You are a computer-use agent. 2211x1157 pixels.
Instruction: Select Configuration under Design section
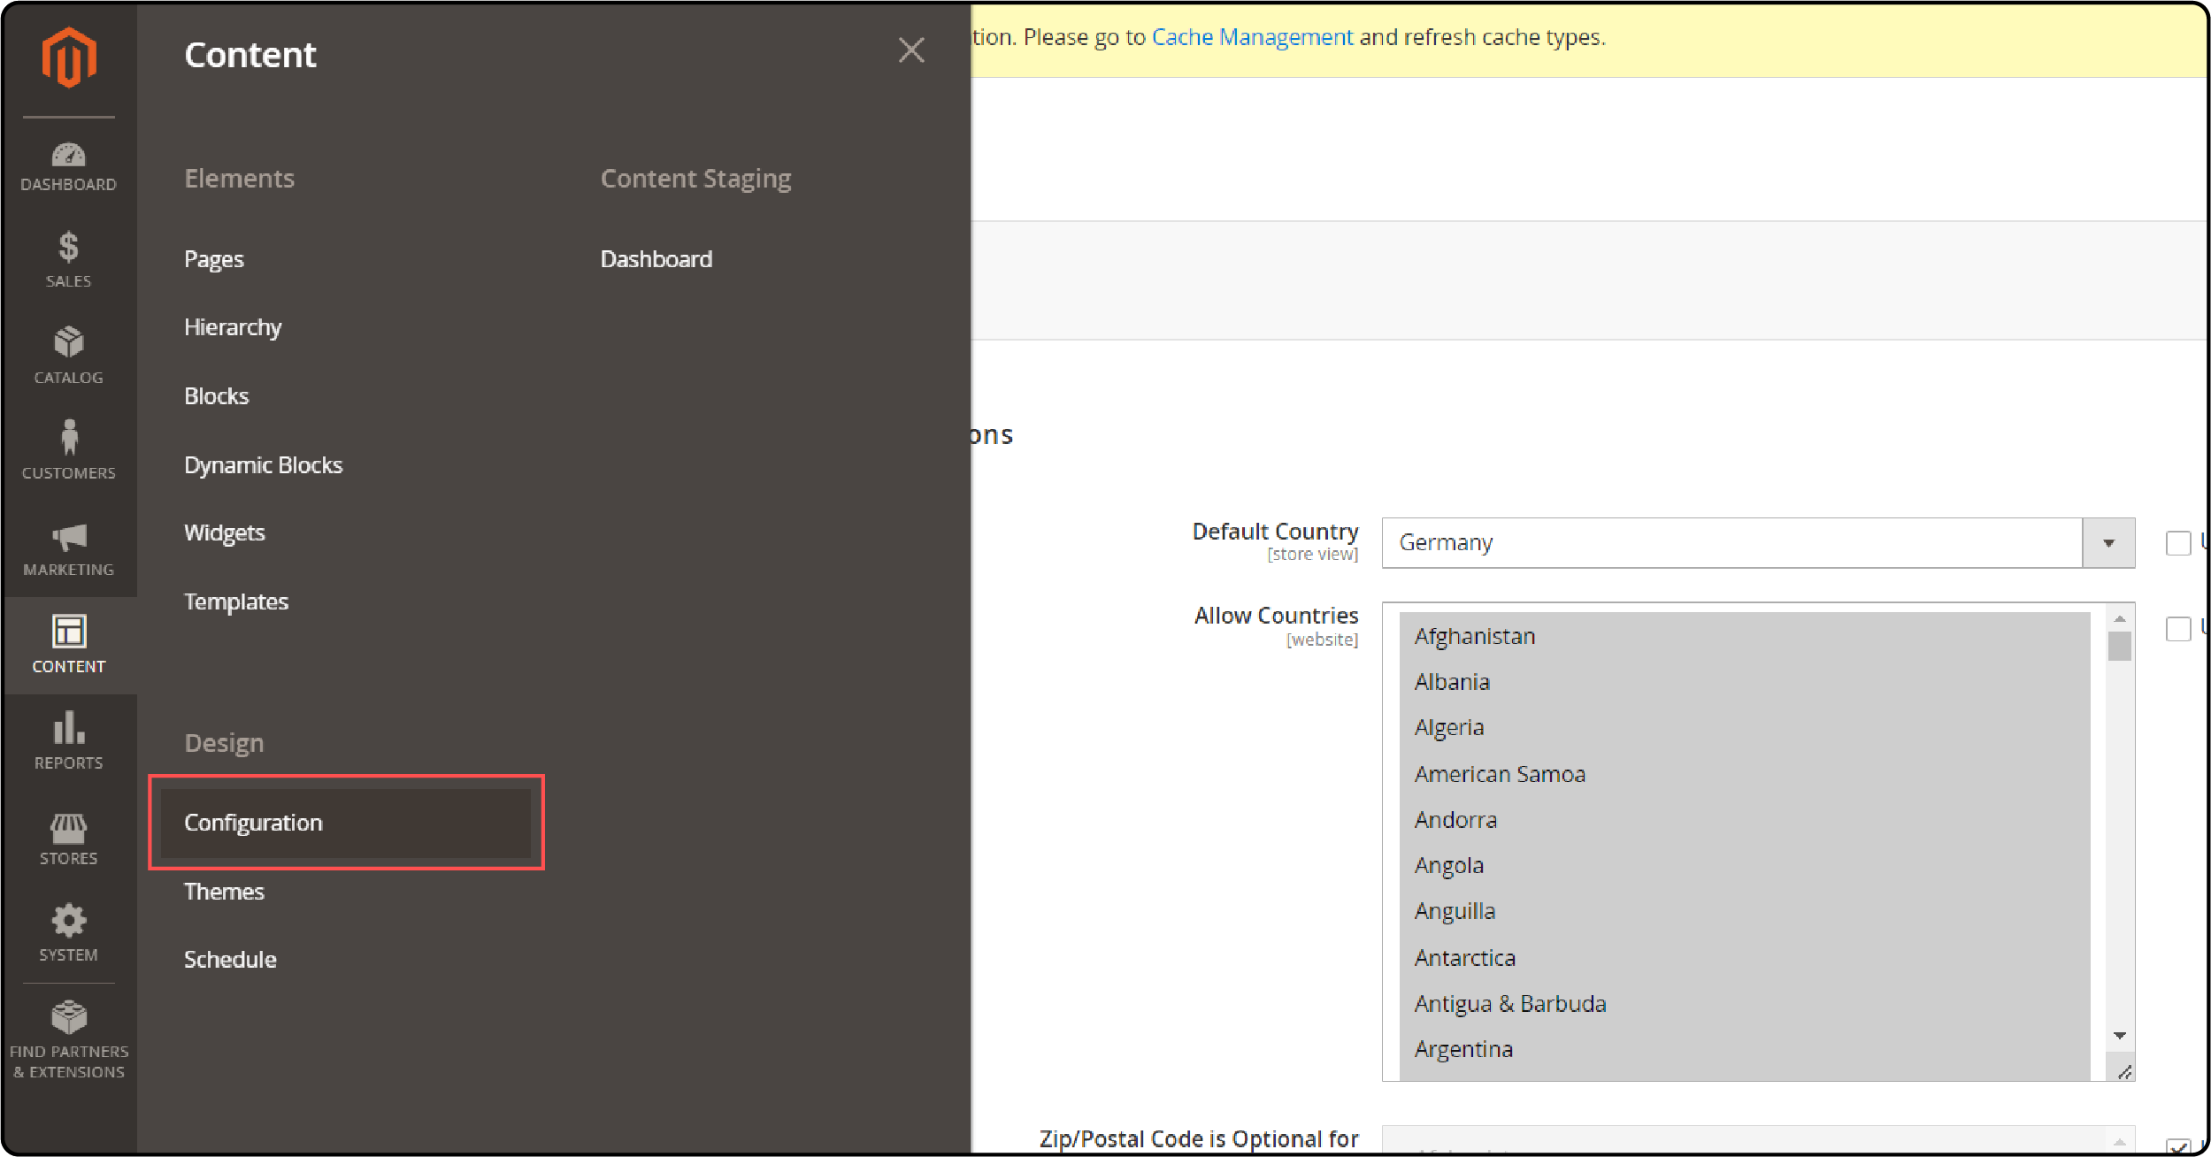coord(251,821)
